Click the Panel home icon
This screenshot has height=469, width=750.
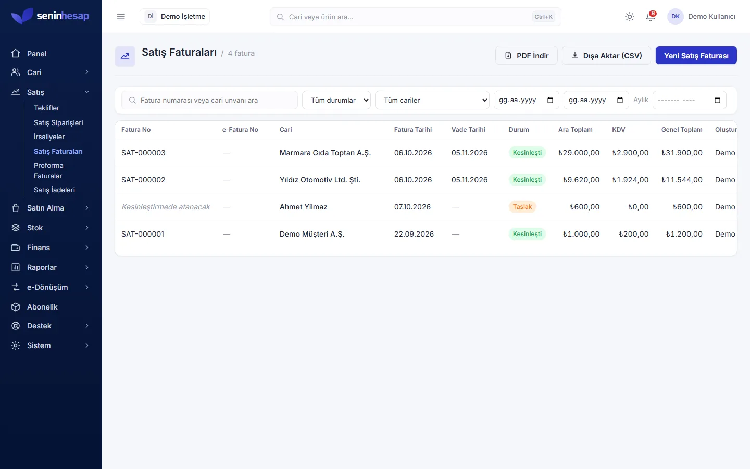click(x=16, y=53)
